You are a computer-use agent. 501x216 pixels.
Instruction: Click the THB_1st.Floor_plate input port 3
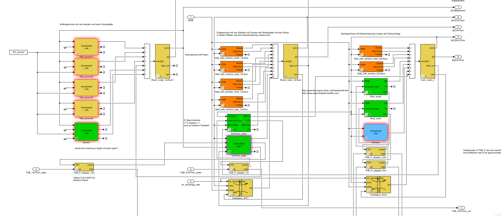coord(36,169)
